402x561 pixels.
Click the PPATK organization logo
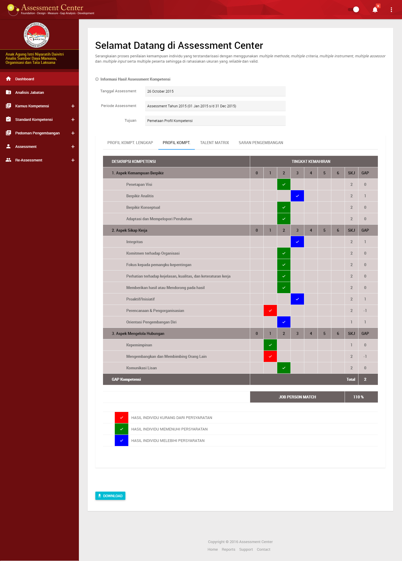36,35
